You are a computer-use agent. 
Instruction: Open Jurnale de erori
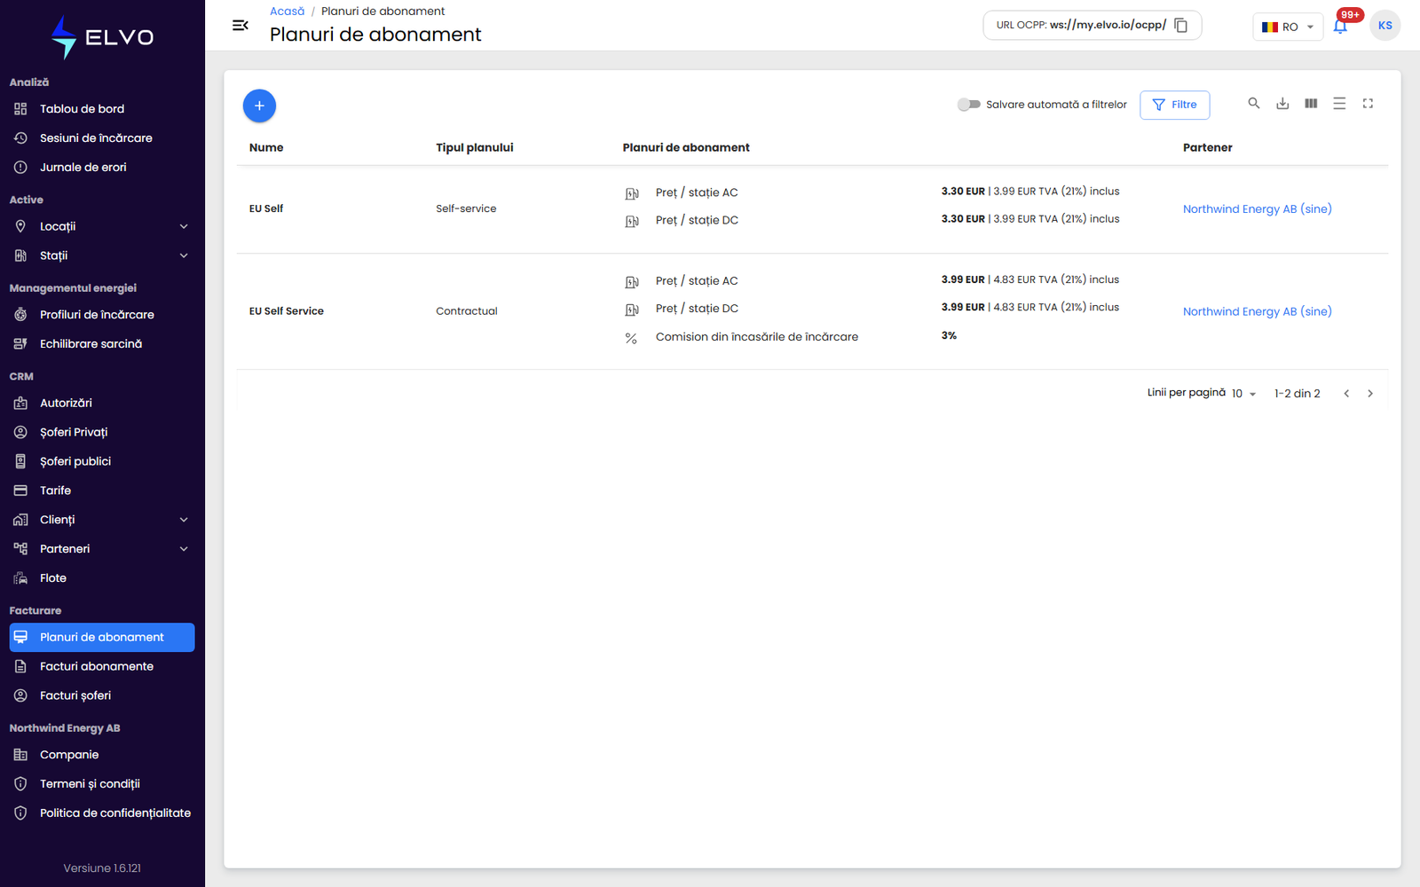102,168
